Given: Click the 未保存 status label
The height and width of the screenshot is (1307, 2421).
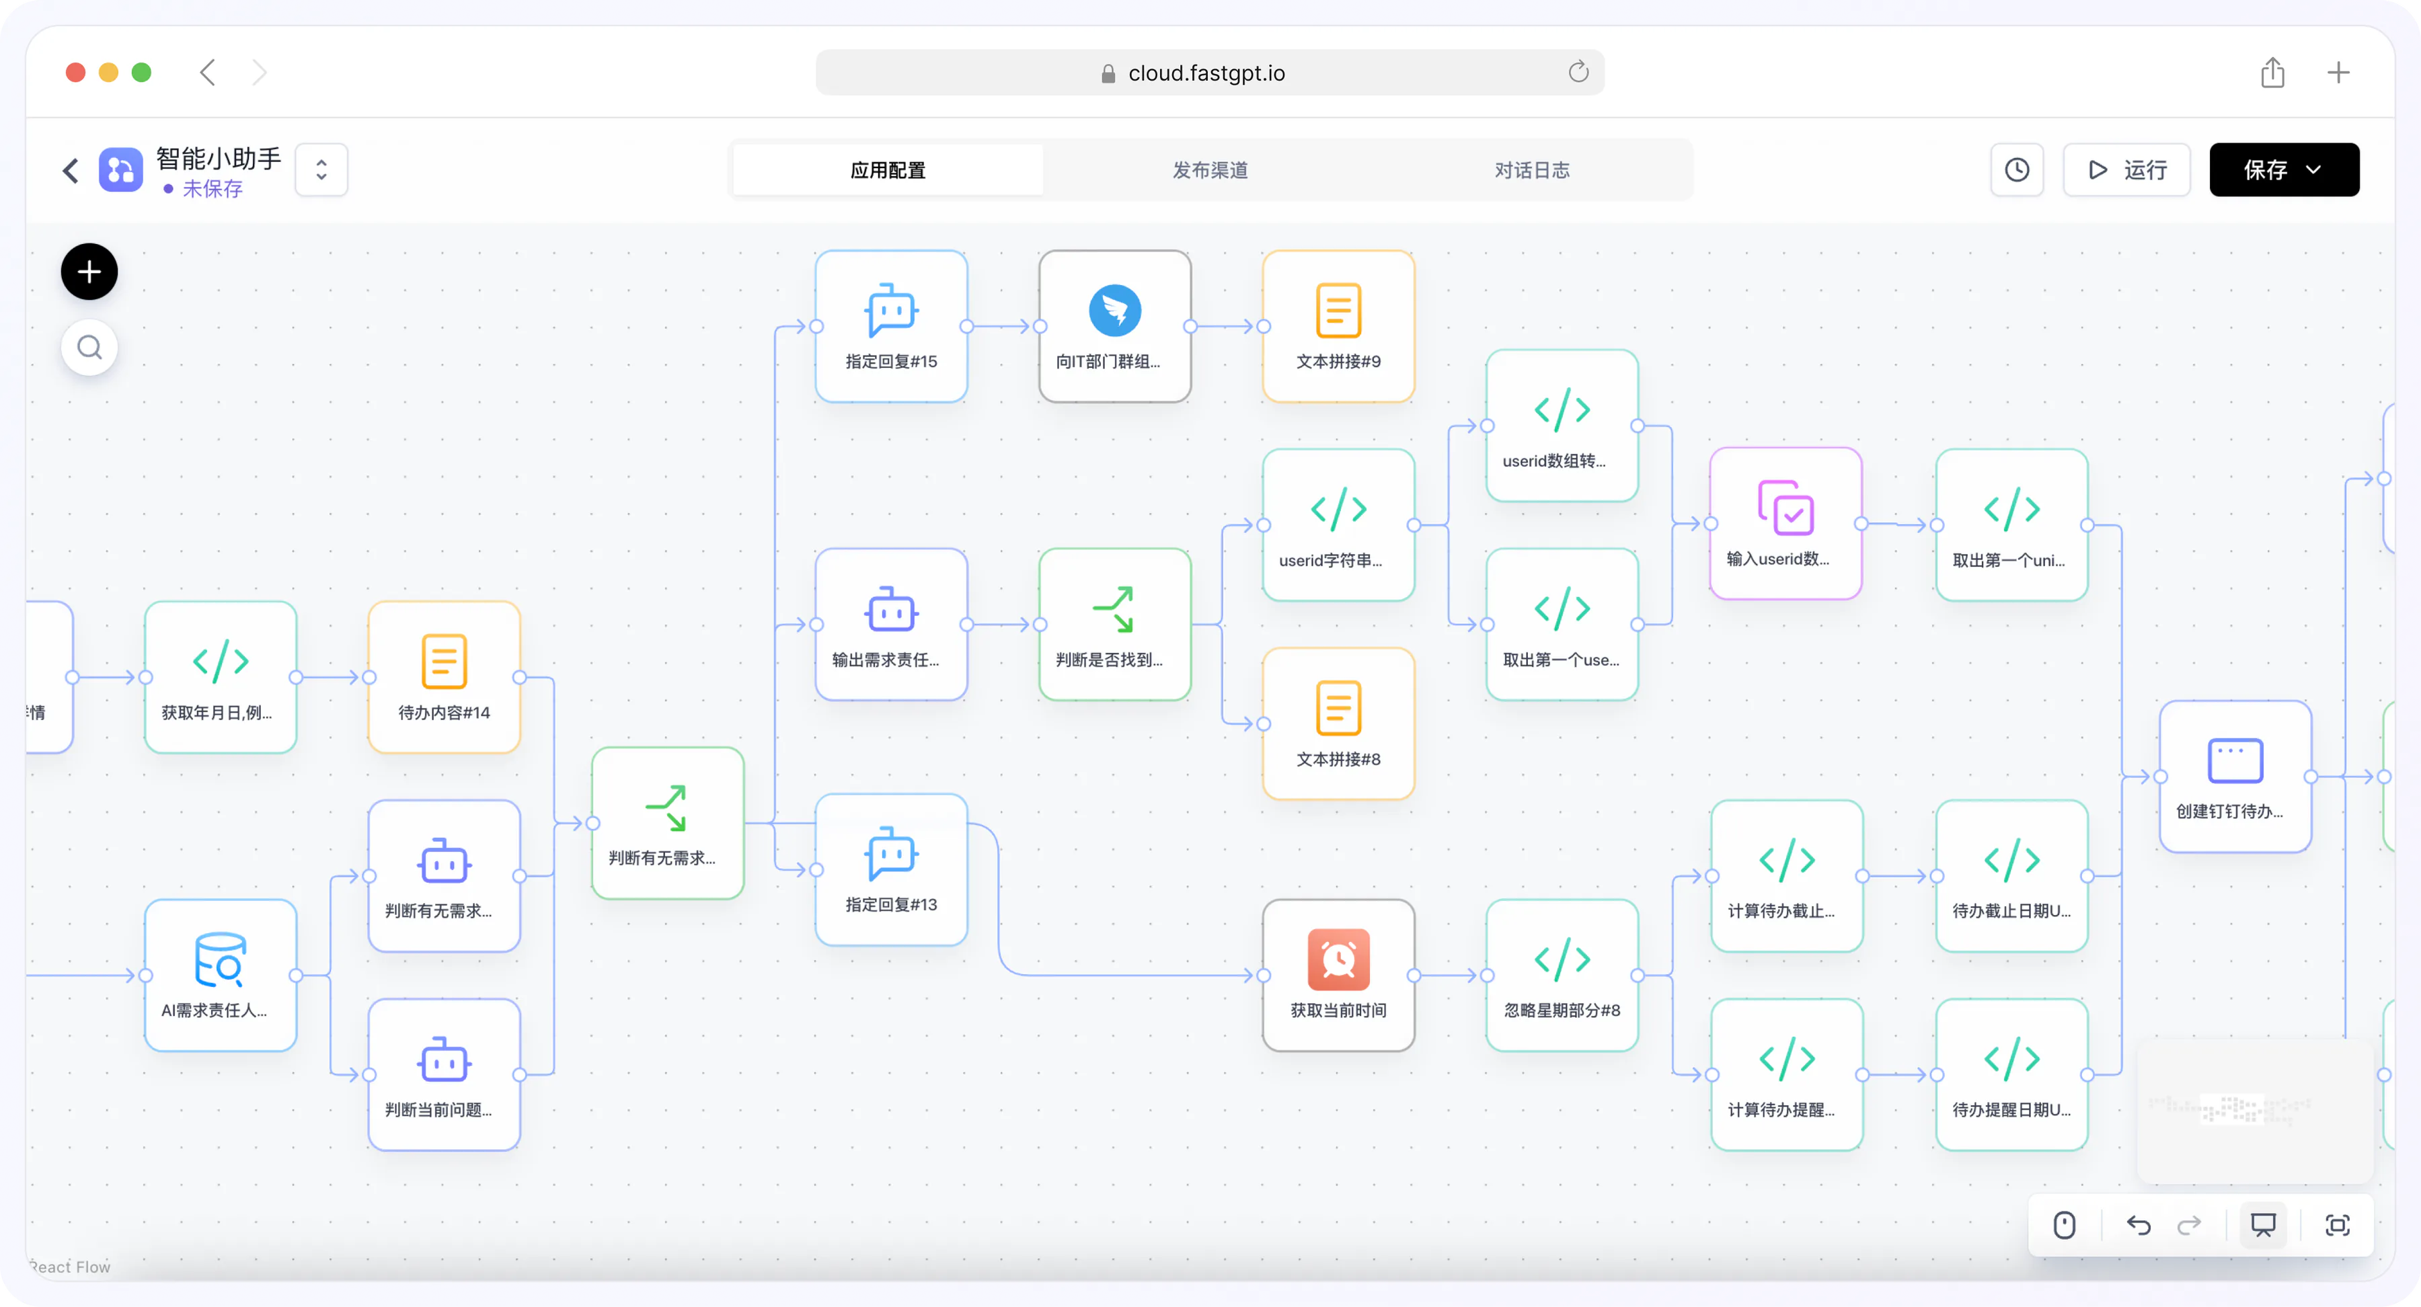Looking at the screenshot, I should (x=213, y=189).
